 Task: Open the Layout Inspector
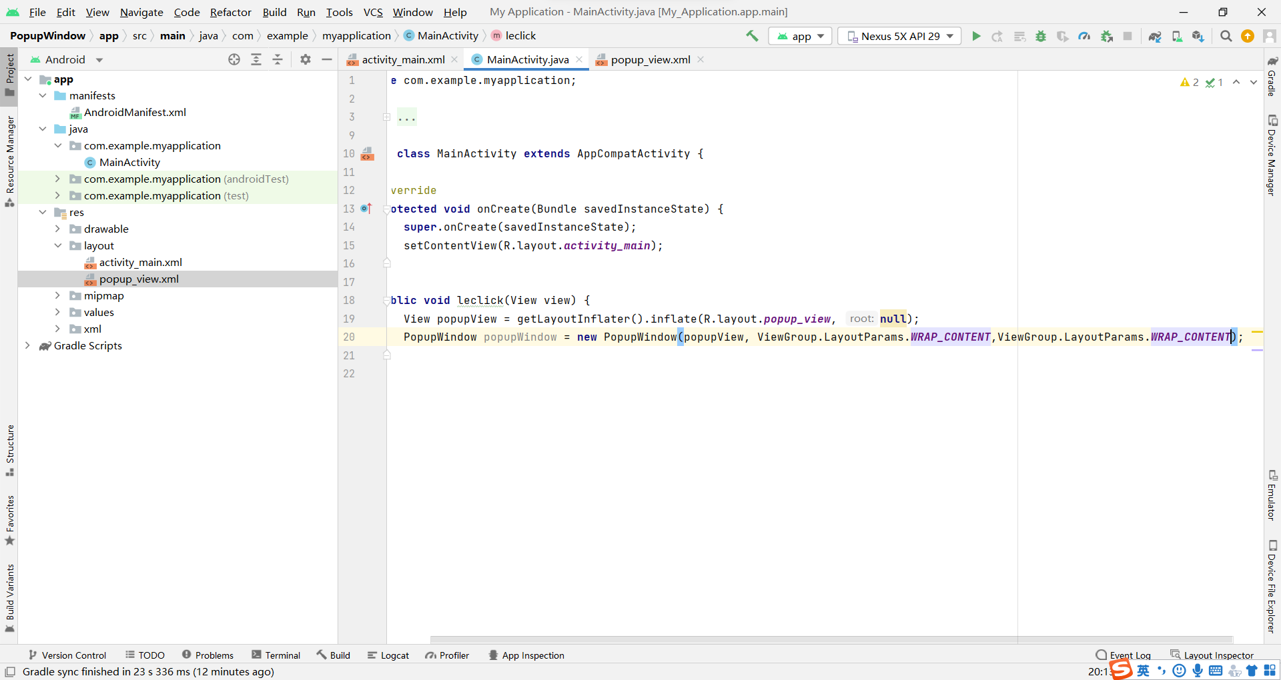click(1218, 655)
